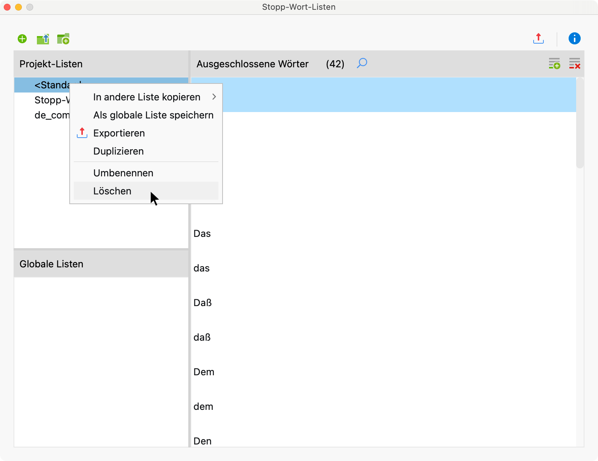Click the import stop word list icon

pyautogui.click(x=43, y=39)
